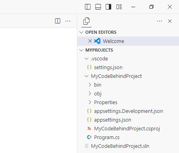This screenshot has width=179, height=153.
Task: Collapse the MyCodeBehindProject folder chevron
Action: pos(87,76)
